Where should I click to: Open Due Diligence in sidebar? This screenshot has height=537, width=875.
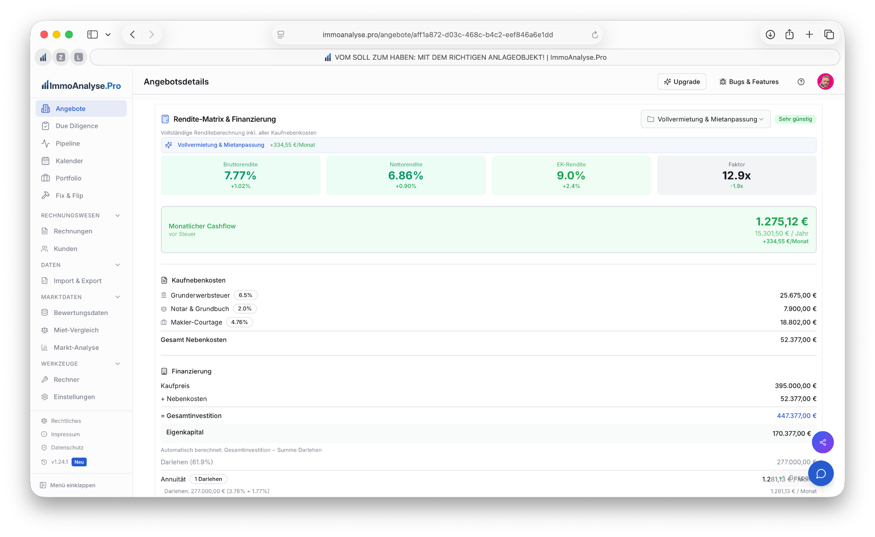point(77,126)
